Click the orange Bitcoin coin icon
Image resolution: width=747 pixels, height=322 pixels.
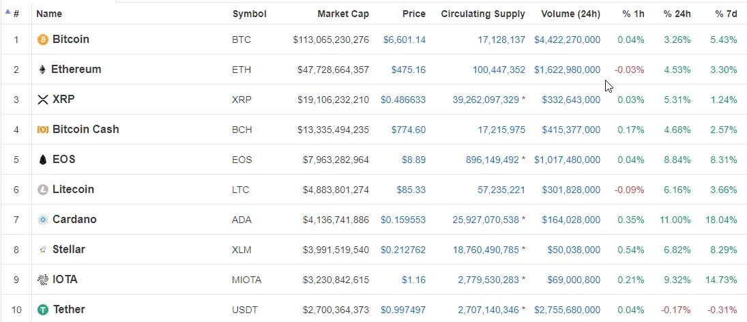pos(43,40)
